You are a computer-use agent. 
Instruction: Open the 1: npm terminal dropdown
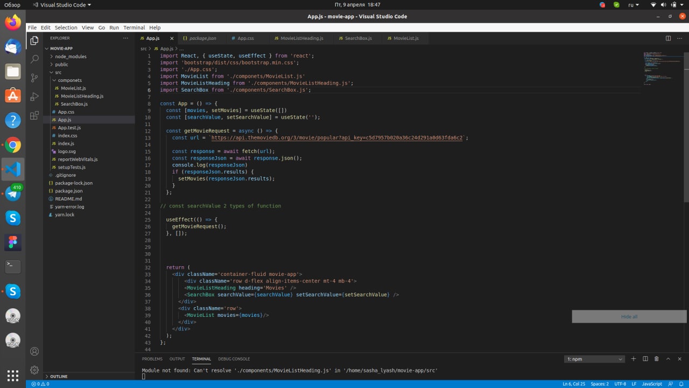tap(594, 359)
